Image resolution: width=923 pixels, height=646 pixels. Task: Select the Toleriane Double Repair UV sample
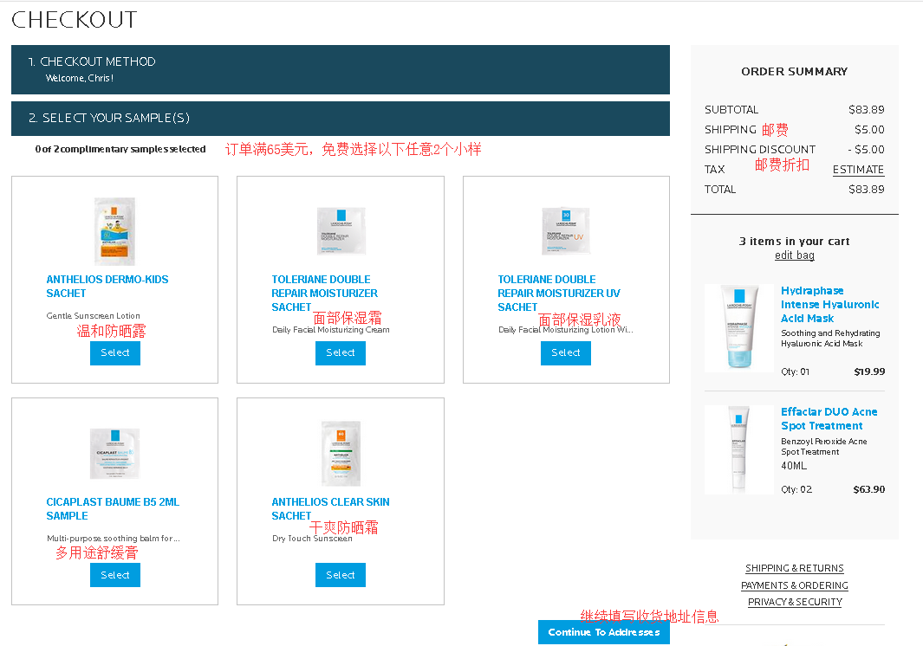pos(566,353)
